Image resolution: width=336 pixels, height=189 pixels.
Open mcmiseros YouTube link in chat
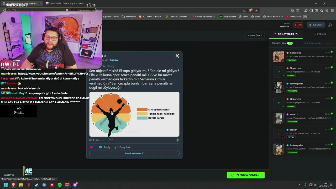(53, 74)
